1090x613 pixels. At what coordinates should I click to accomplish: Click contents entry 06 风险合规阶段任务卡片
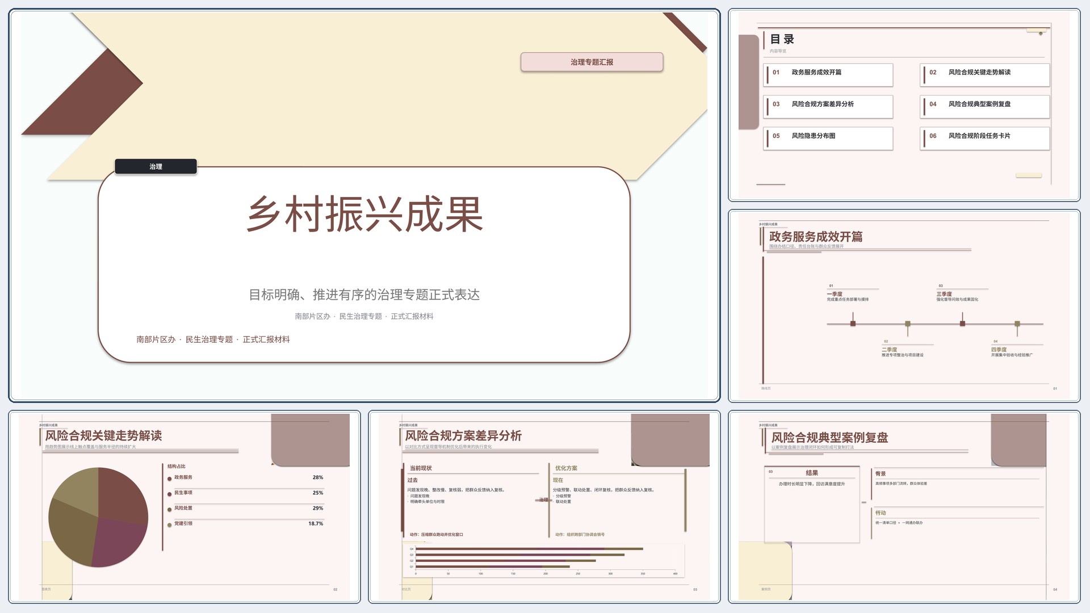984,138
